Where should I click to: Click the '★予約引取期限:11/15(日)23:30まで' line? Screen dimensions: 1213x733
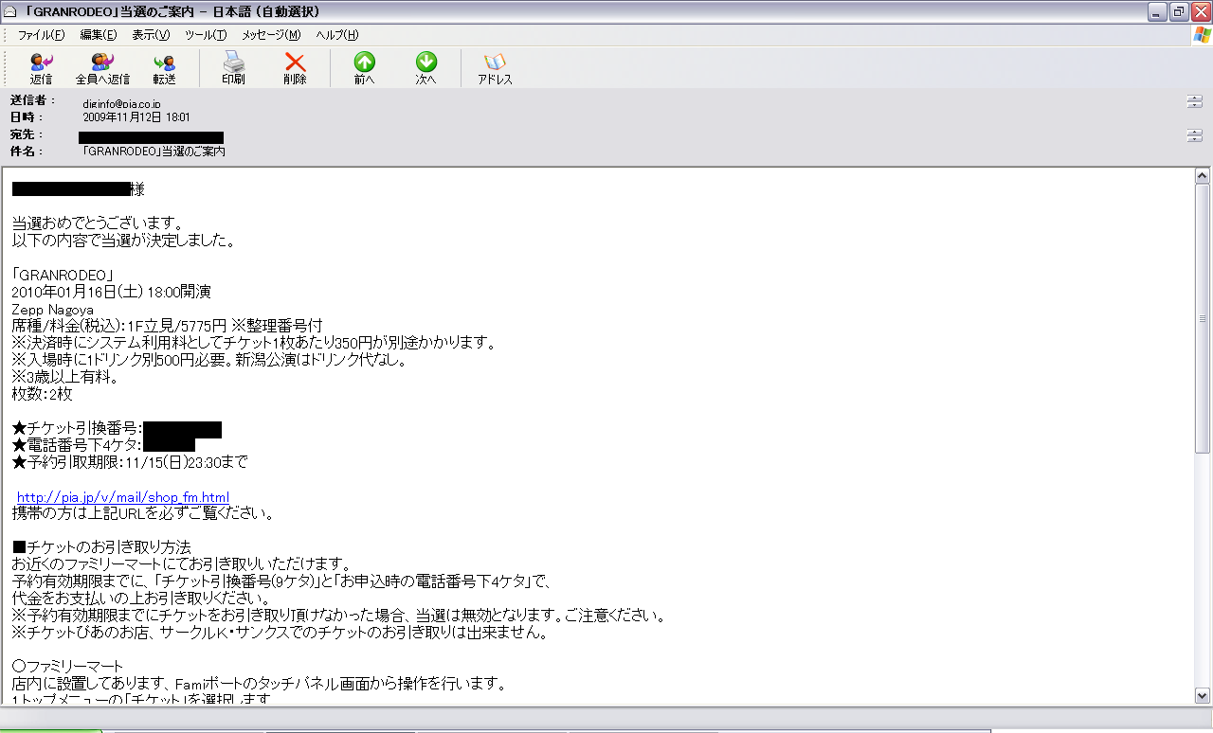click(130, 462)
